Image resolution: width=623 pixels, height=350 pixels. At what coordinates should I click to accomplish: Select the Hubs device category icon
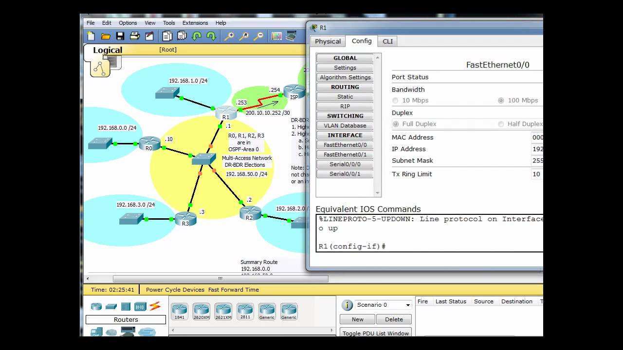click(126, 306)
